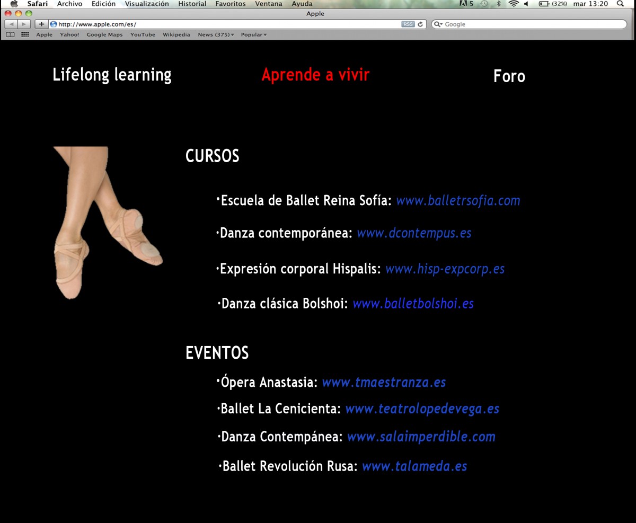This screenshot has width=636, height=523.
Task: Go back with the Safari back arrow
Action: [12, 24]
